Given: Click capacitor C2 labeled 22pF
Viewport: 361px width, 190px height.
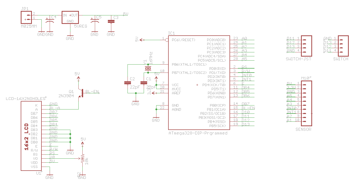Looking at the screenshot, I should coord(127,82).
